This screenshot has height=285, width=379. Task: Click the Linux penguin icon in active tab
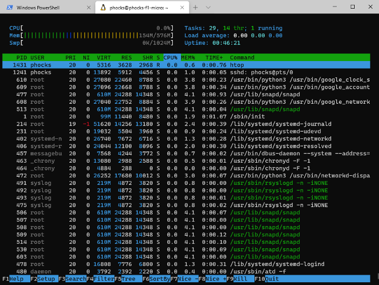(x=103, y=8)
